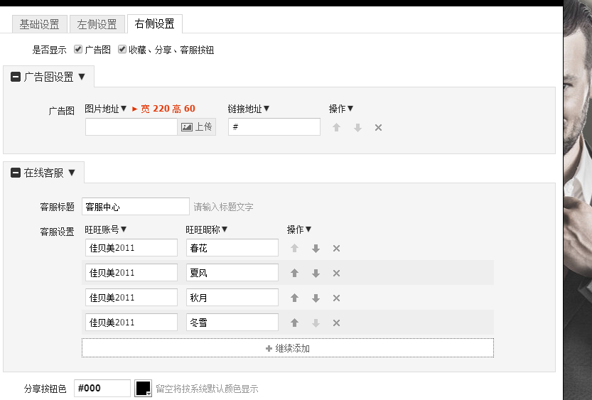Click upload image icon in 广告图 row
Image resolution: width=592 pixels, height=400 pixels.
(x=196, y=127)
